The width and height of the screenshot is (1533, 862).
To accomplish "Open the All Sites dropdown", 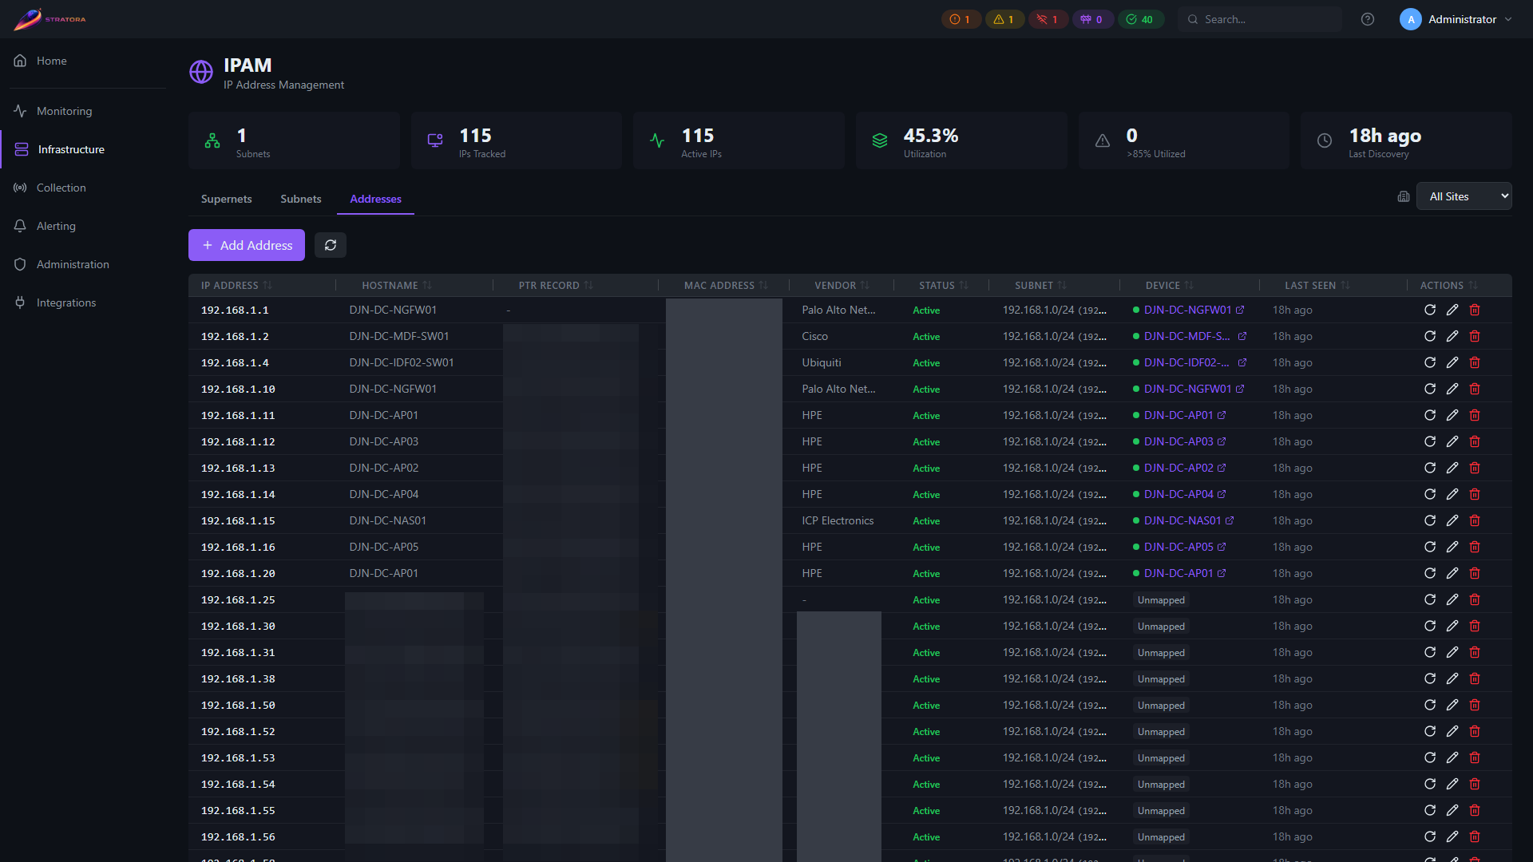I will pyautogui.click(x=1464, y=196).
